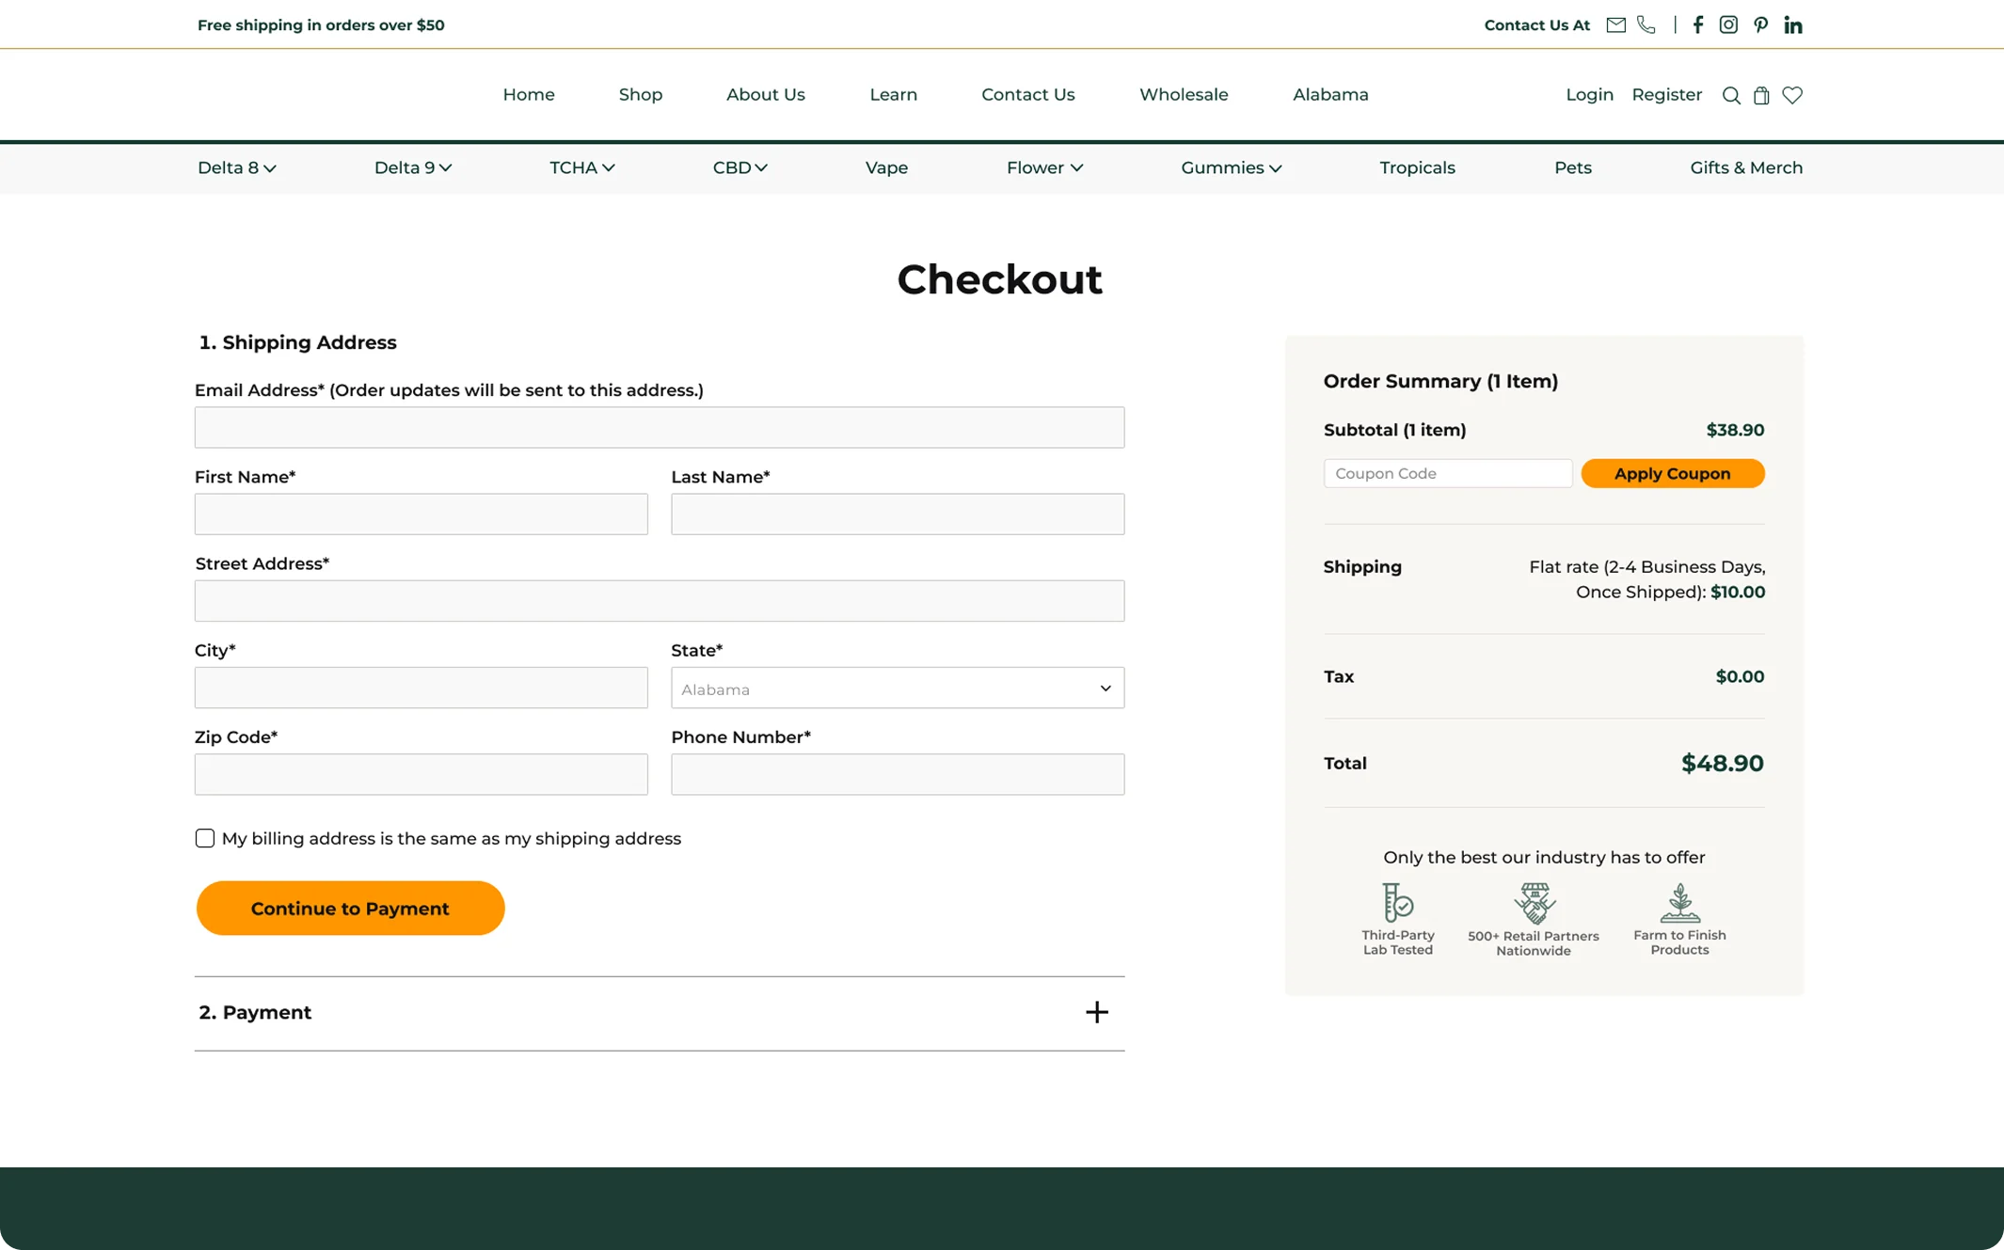
Task: Open the Pets category
Action: [x=1573, y=167]
